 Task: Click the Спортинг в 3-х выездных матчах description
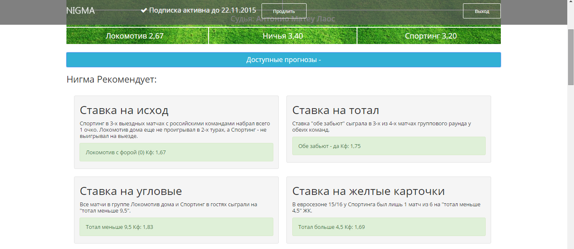pyautogui.click(x=175, y=130)
